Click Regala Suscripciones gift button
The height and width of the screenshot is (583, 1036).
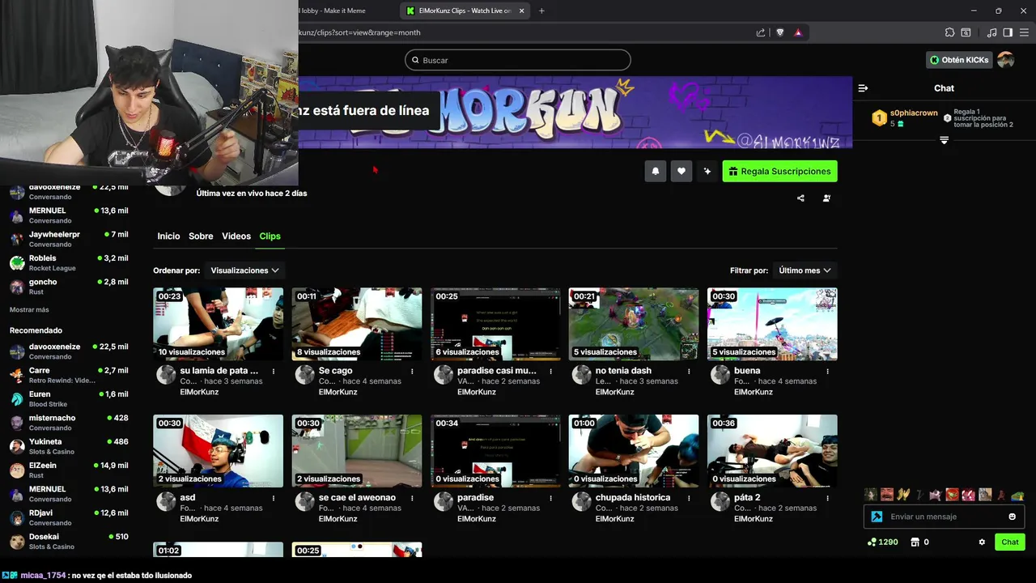(x=780, y=172)
